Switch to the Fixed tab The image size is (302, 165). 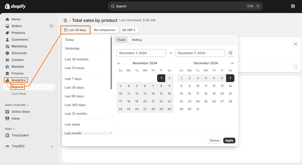(121, 40)
